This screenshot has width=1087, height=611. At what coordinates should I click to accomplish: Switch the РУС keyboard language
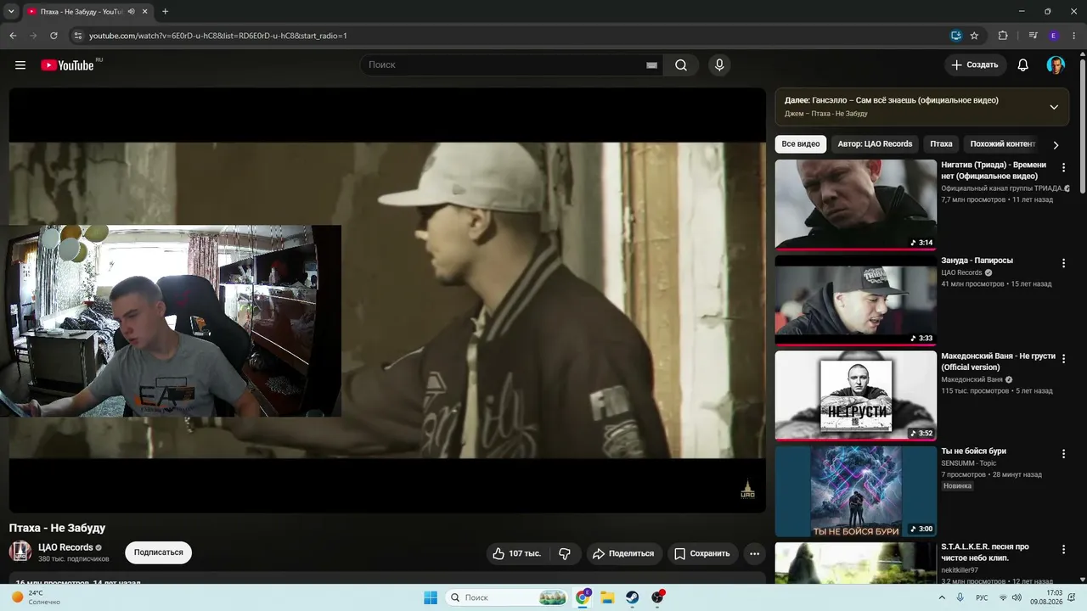click(x=982, y=597)
